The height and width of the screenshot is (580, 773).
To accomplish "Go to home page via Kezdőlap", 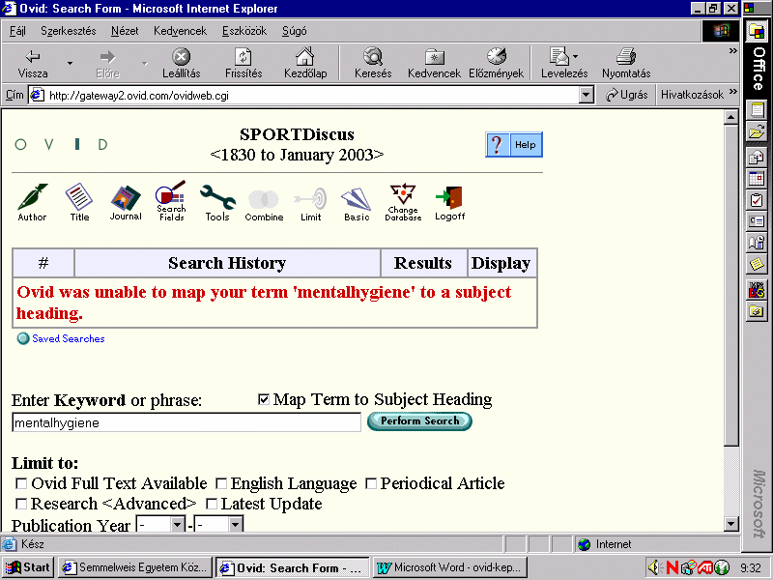I will 305,63.
